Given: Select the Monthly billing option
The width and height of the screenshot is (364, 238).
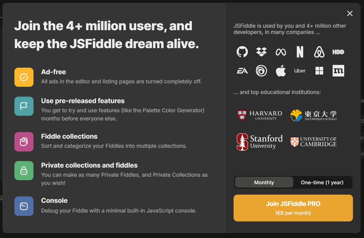Looking at the screenshot, I should point(264,182).
